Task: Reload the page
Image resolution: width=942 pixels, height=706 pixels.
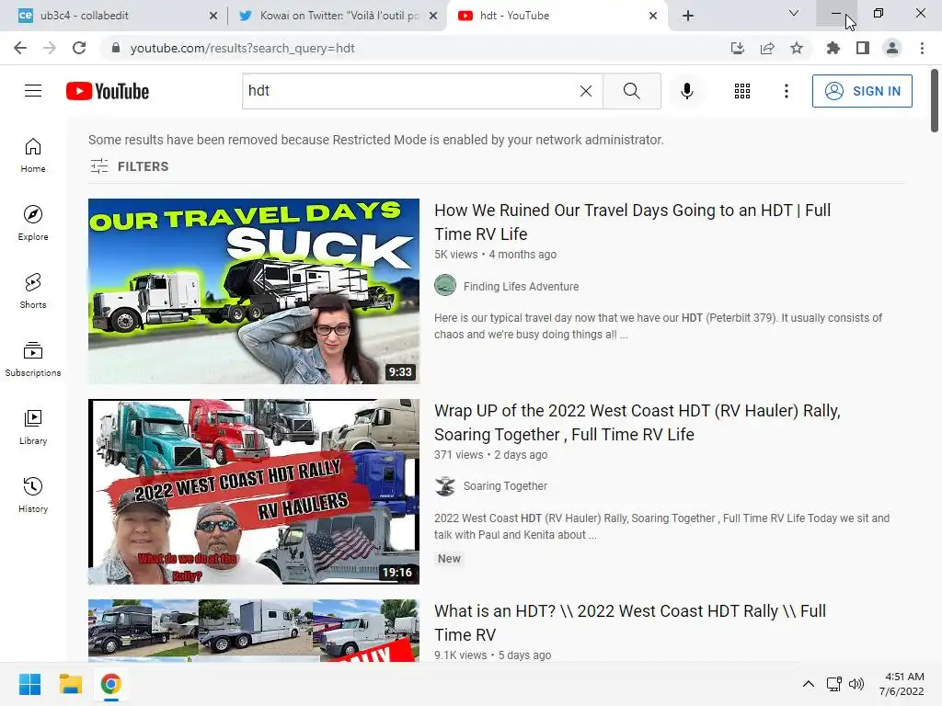Action: click(x=79, y=48)
